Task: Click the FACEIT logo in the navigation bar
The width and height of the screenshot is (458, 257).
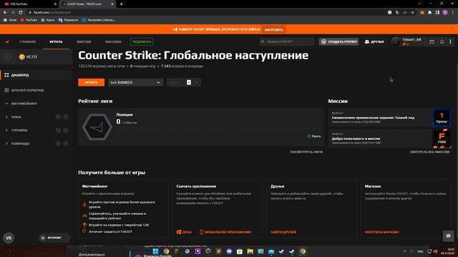Action: 6,42
